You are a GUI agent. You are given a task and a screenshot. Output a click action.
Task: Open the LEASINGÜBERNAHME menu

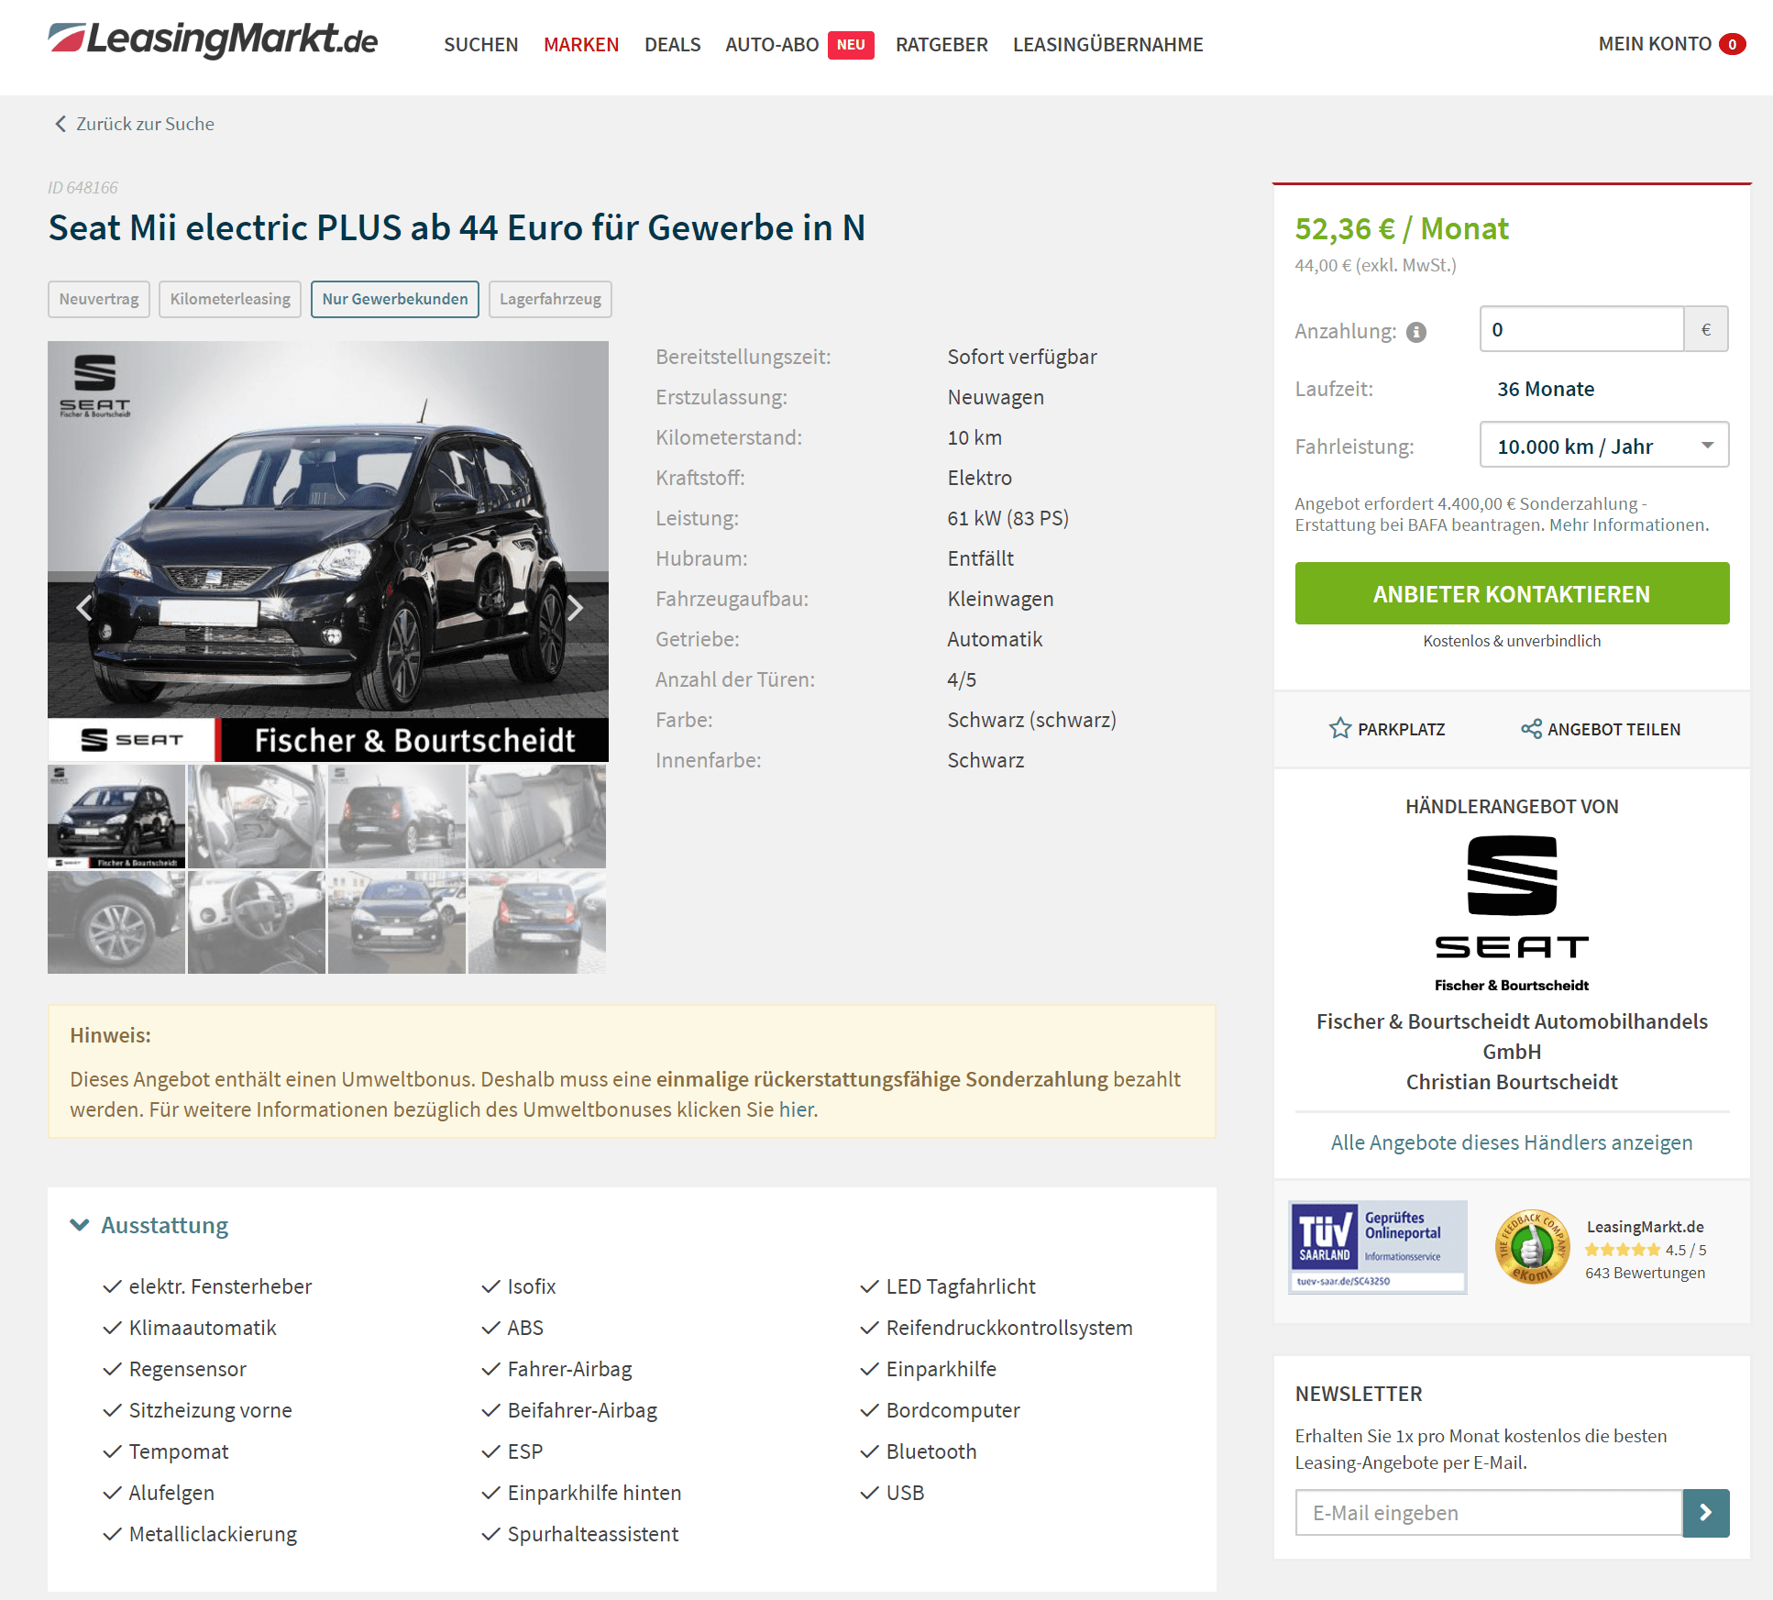pos(1107,44)
